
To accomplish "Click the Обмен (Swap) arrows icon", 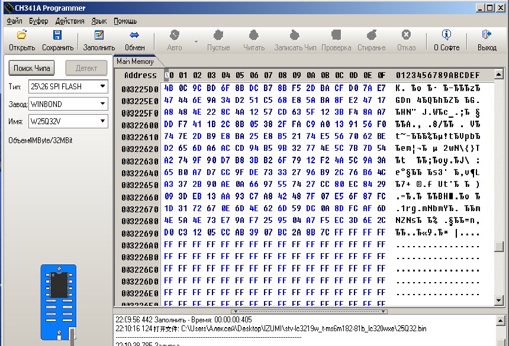I will tap(134, 35).
